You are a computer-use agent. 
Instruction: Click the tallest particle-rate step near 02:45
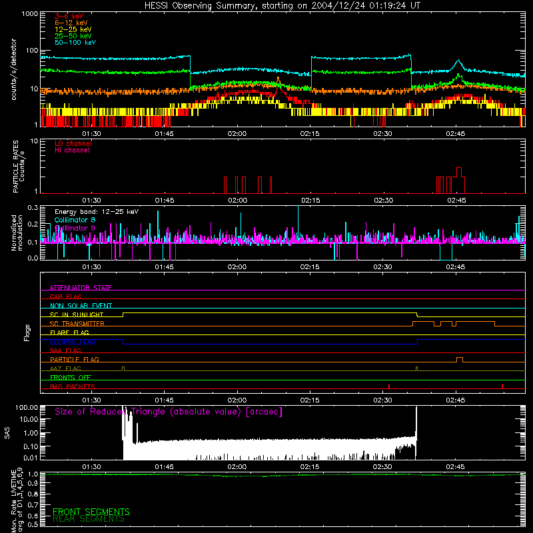coord(459,168)
